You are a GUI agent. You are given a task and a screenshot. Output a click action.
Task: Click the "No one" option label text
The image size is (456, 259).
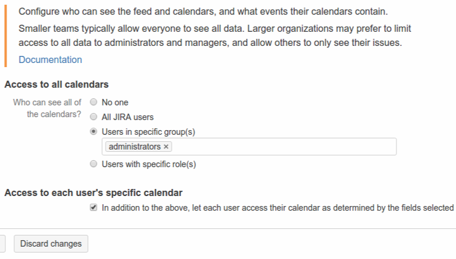tap(115, 102)
